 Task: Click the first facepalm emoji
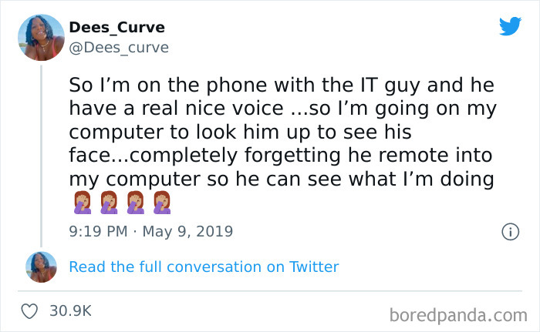click(x=82, y=203)
